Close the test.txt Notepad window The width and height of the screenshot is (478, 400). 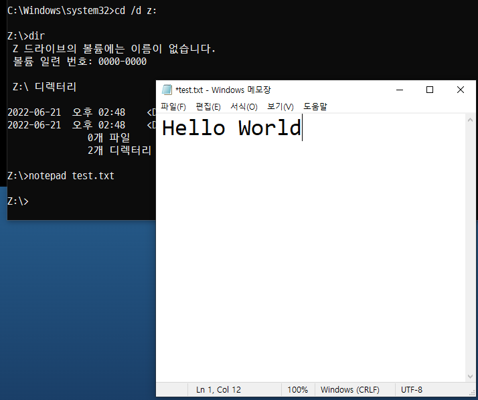(x=461, y=90)
